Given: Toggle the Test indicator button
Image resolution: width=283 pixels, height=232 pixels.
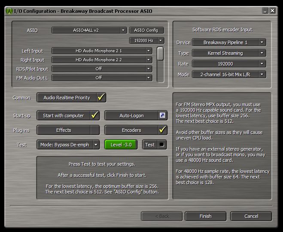Looking at the screenshot, I should [154, 145].
